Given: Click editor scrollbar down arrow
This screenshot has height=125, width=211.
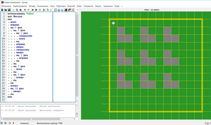Looking at the screenshot, I should 77,101.
